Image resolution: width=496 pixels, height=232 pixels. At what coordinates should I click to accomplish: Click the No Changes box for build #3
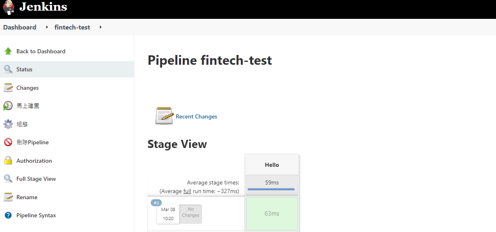click(190, 212)
